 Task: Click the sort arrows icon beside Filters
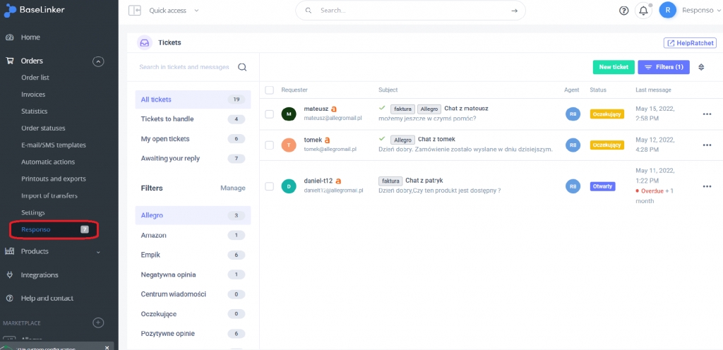click(x=701, y=67)
